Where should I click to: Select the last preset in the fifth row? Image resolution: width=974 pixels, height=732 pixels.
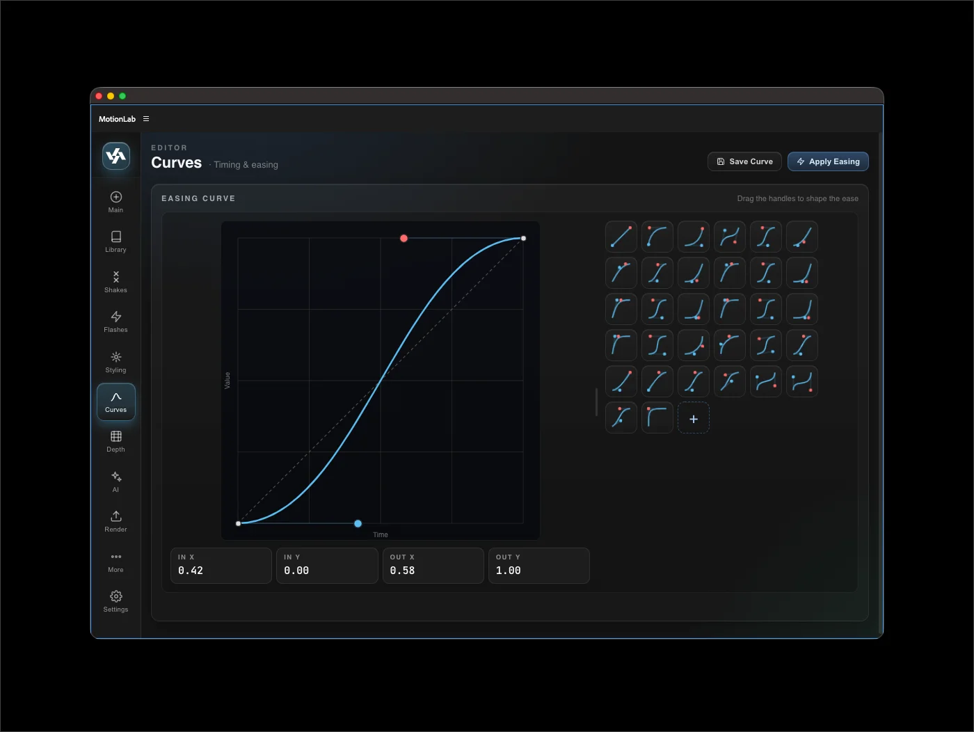coord(802,381)
